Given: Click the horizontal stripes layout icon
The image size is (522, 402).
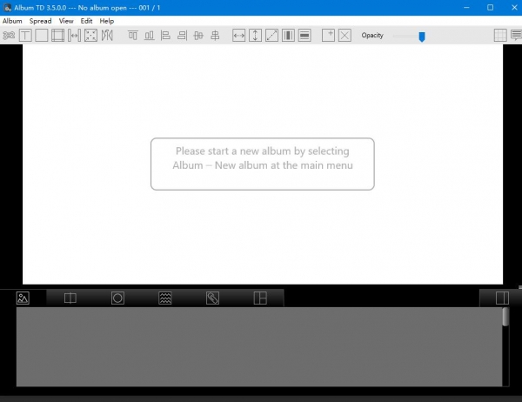Looking at the screenshot, I should pyautogui.click(x=304, y=36).
